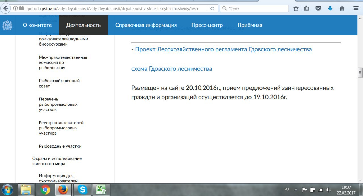Save page to Pocket icon
363x196 pixels.
318,8
